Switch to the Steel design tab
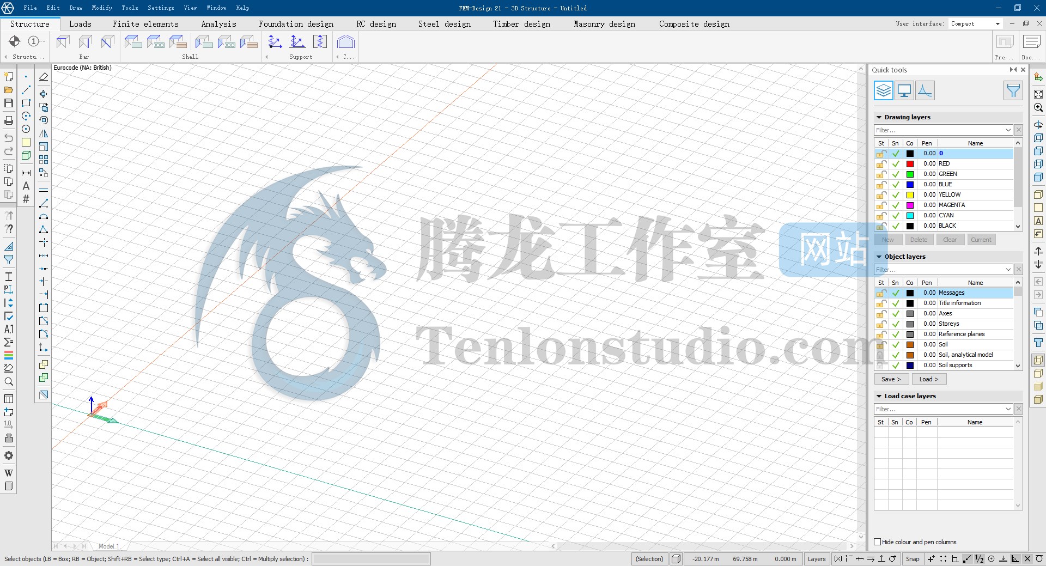 (445, 24)
